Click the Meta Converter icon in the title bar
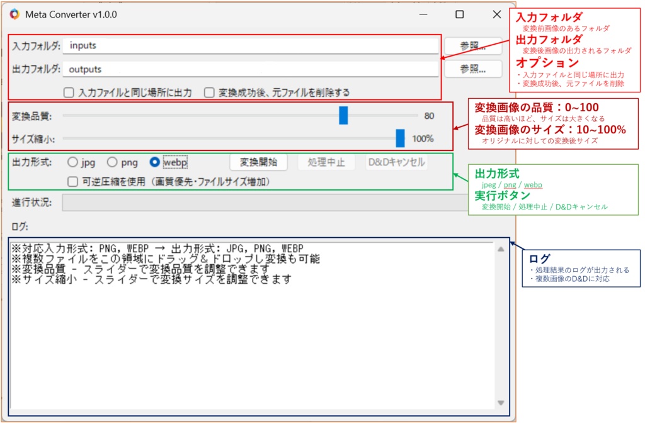Screen dimensions: 645x429 point(15,14)
